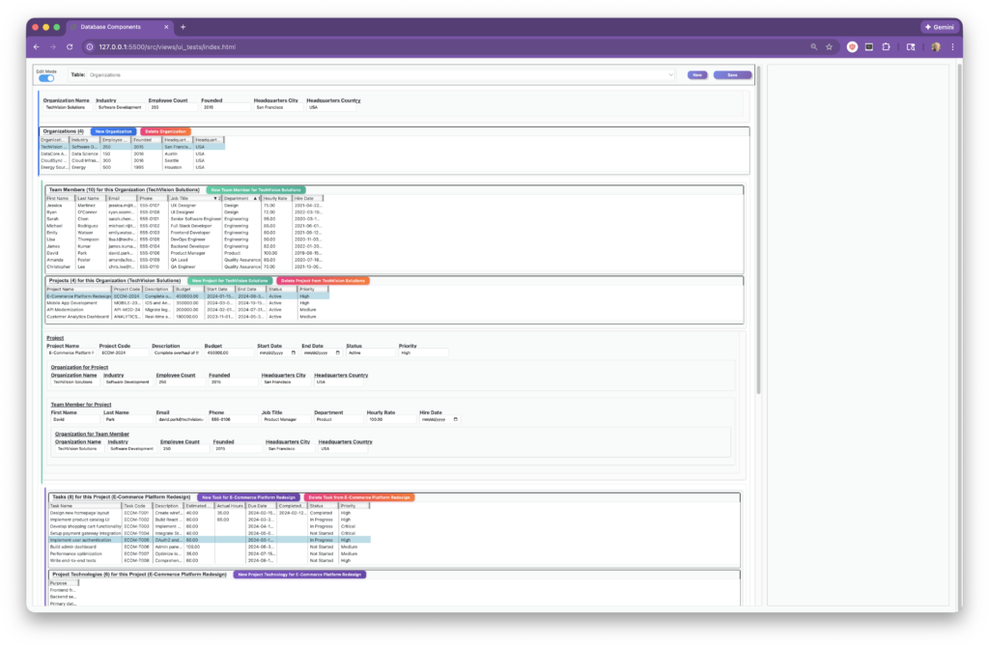Open Gemini from the top-right of the browser
The image size is (989, 647).
click(x=940, y=27)
